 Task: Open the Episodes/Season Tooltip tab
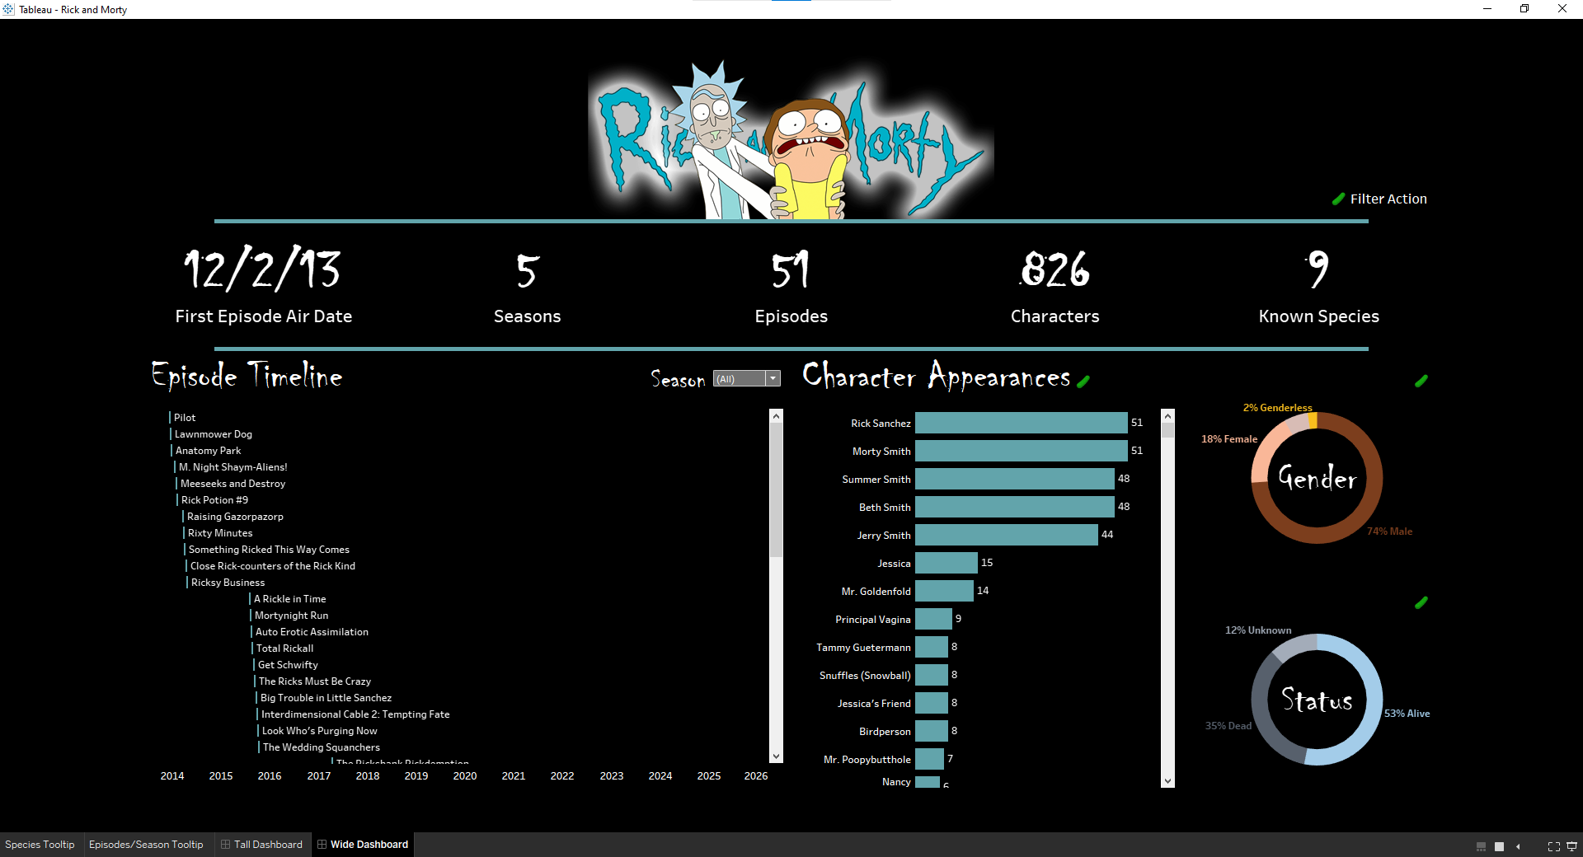click(146, 845)
